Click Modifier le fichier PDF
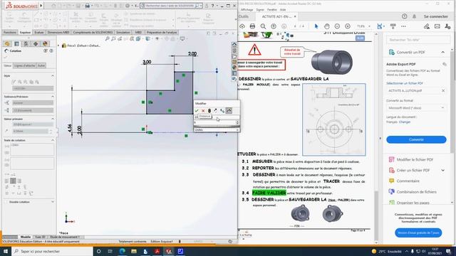The image size is (456, 256). coord(415,159)
